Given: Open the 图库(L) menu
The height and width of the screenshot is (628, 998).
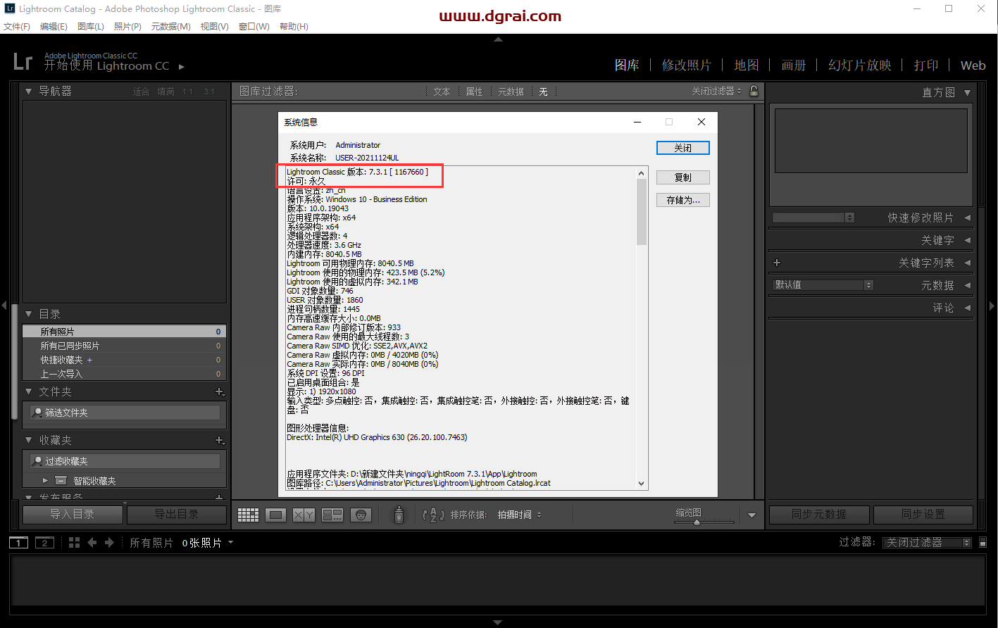Looking at the screenshot, I should click(x=91, y=26).
